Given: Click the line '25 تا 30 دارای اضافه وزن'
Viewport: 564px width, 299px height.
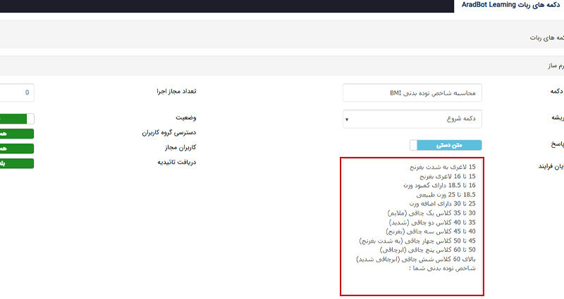Looking at the screenshot, I should tap(443, 203).
